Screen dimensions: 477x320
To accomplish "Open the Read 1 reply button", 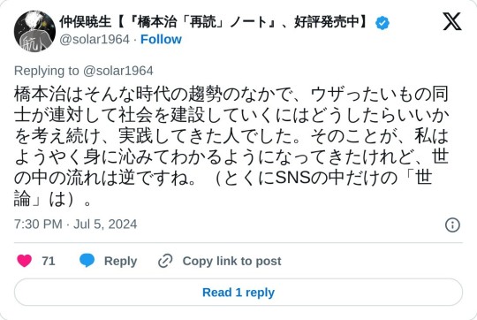I will pos(238,293).
